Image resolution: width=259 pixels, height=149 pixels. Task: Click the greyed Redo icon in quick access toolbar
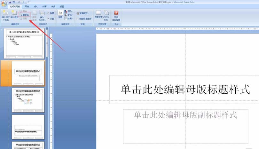coord(19,2)
